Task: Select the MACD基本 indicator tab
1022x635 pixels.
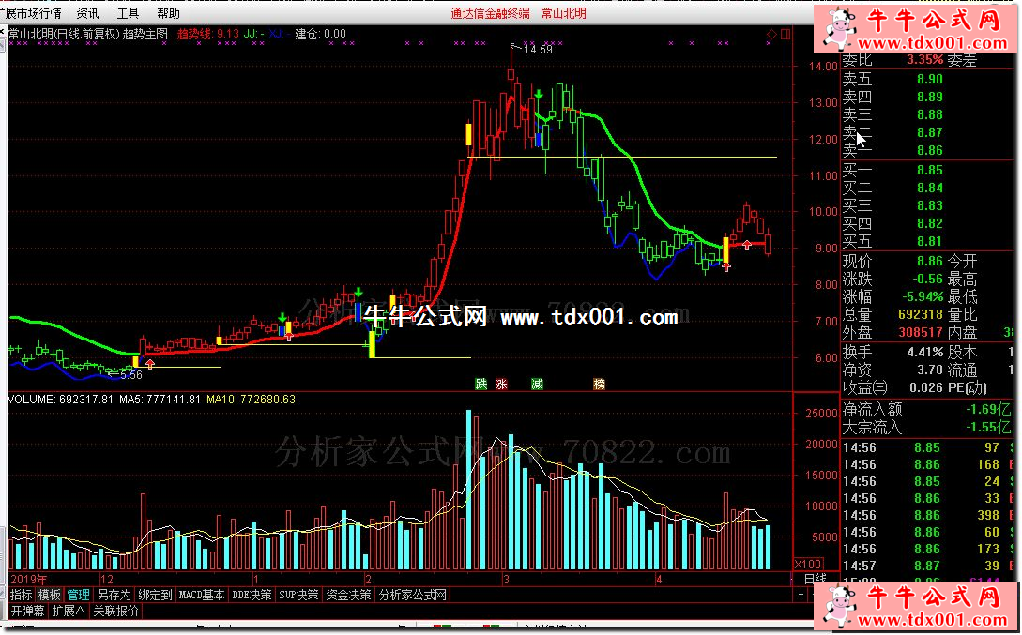Action: (202, 595)
